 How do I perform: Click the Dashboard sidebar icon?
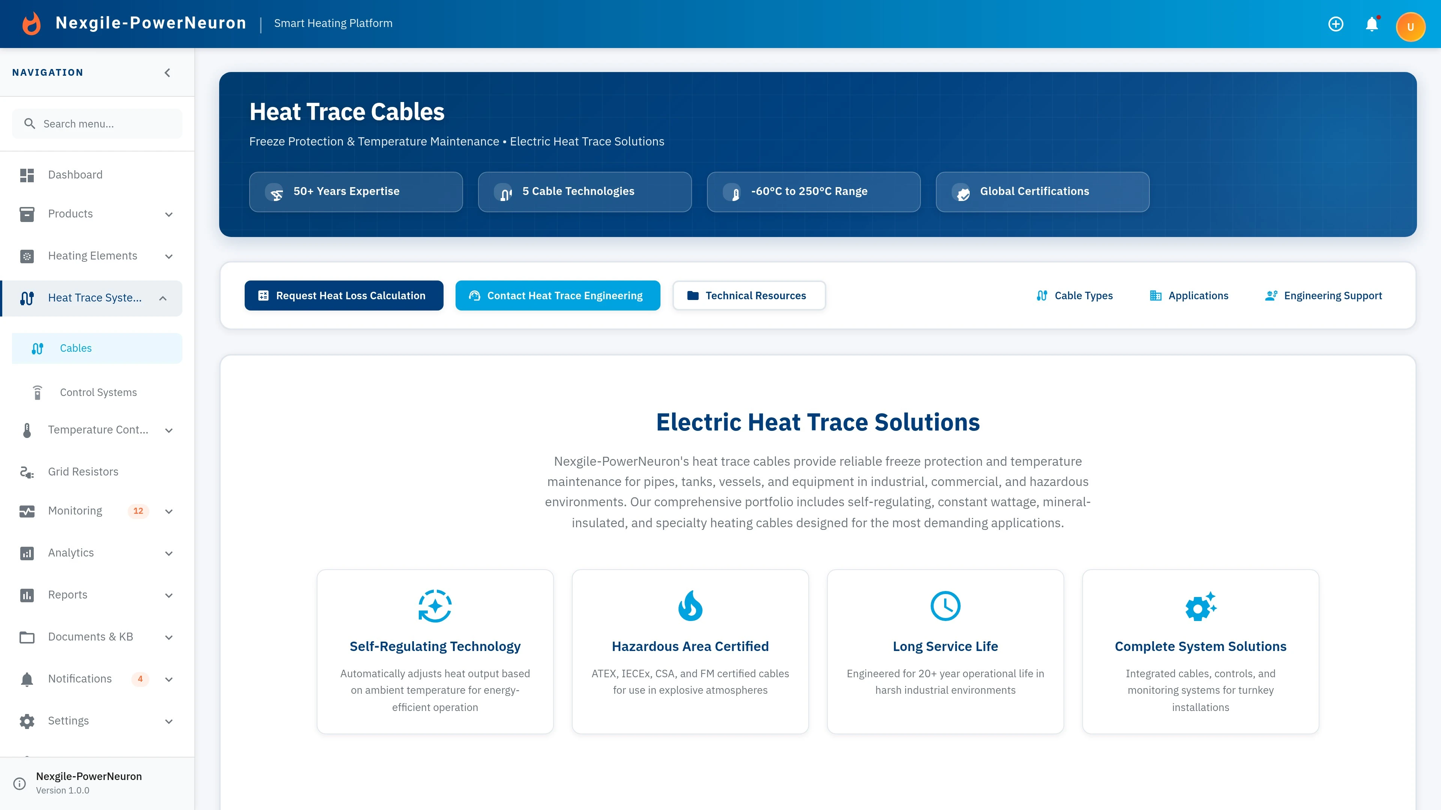coord(27,174)
